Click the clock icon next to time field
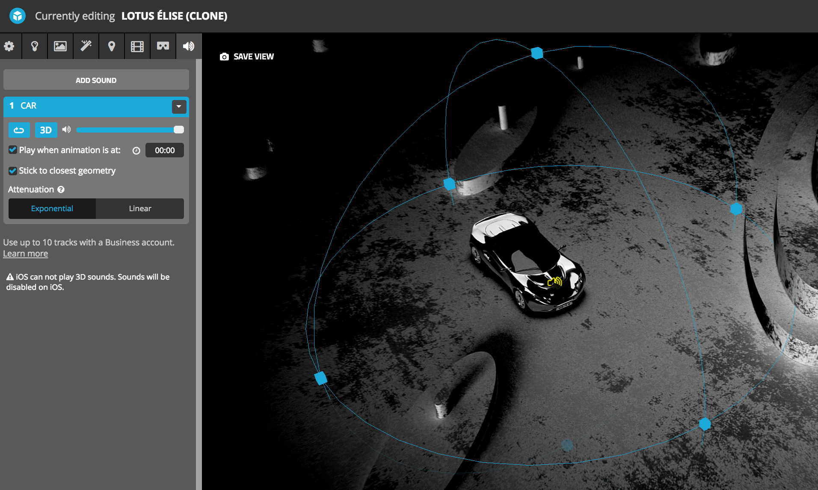Screen dimensions: 818x490 click(136, 151)
